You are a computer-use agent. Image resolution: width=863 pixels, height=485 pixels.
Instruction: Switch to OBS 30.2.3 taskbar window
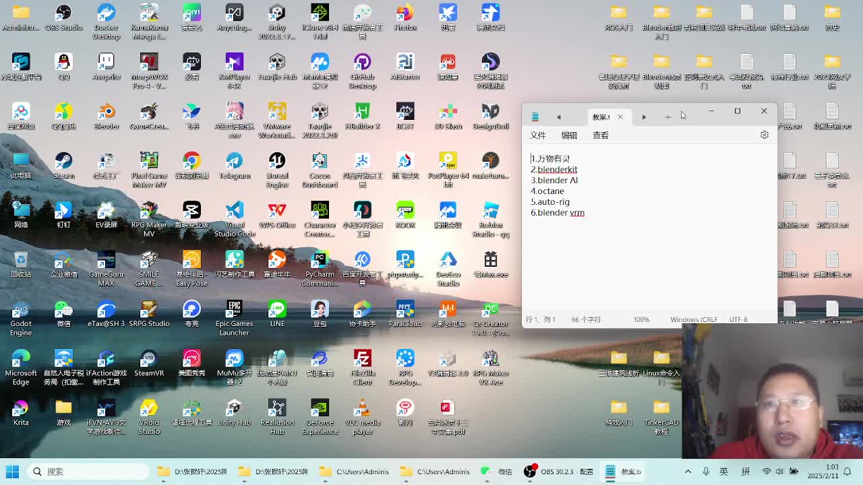coord(560,472)
